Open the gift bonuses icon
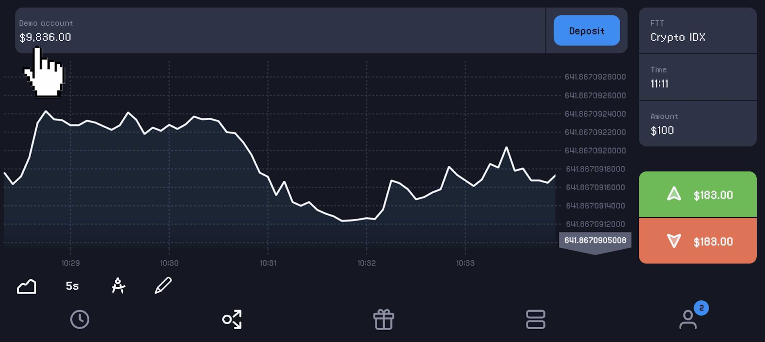This screenshot has height=342, width=765. (x=383, y=320)
